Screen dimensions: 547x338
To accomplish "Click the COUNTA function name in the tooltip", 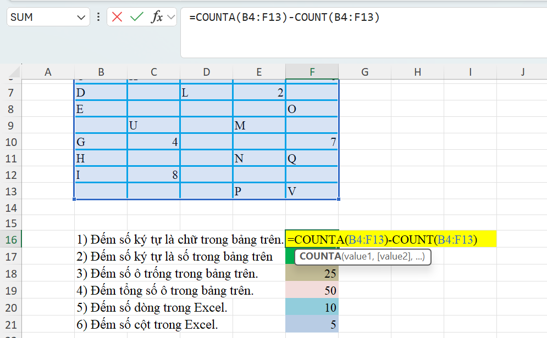I will [x=319, y=257].
